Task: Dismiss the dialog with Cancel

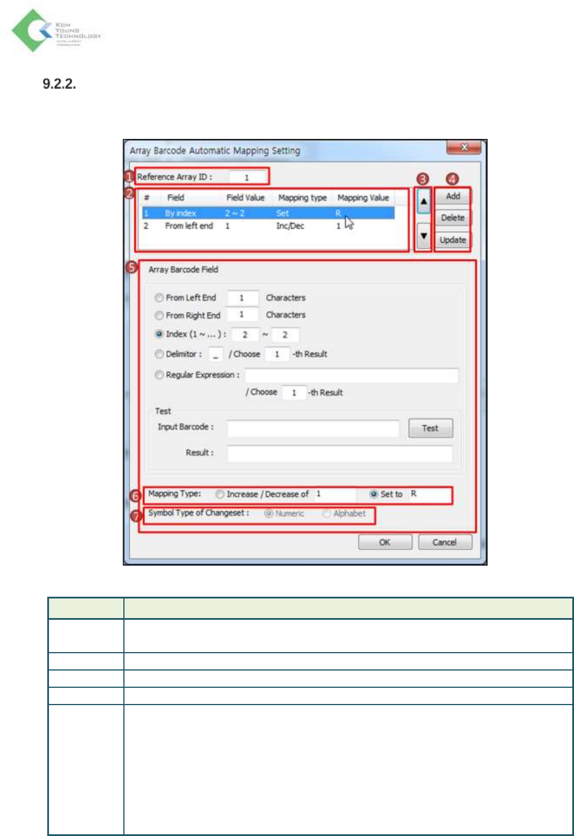Action: pyautogui.click(x=444, y=543)
